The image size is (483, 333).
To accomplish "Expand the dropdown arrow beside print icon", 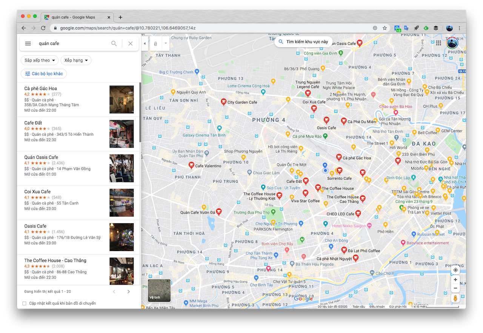I will tap(165, 43).
